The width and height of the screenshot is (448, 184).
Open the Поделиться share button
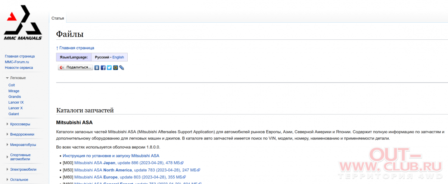75,67
